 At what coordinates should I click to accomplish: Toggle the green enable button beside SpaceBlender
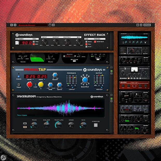pyautogui.click(x=111, y=99)
